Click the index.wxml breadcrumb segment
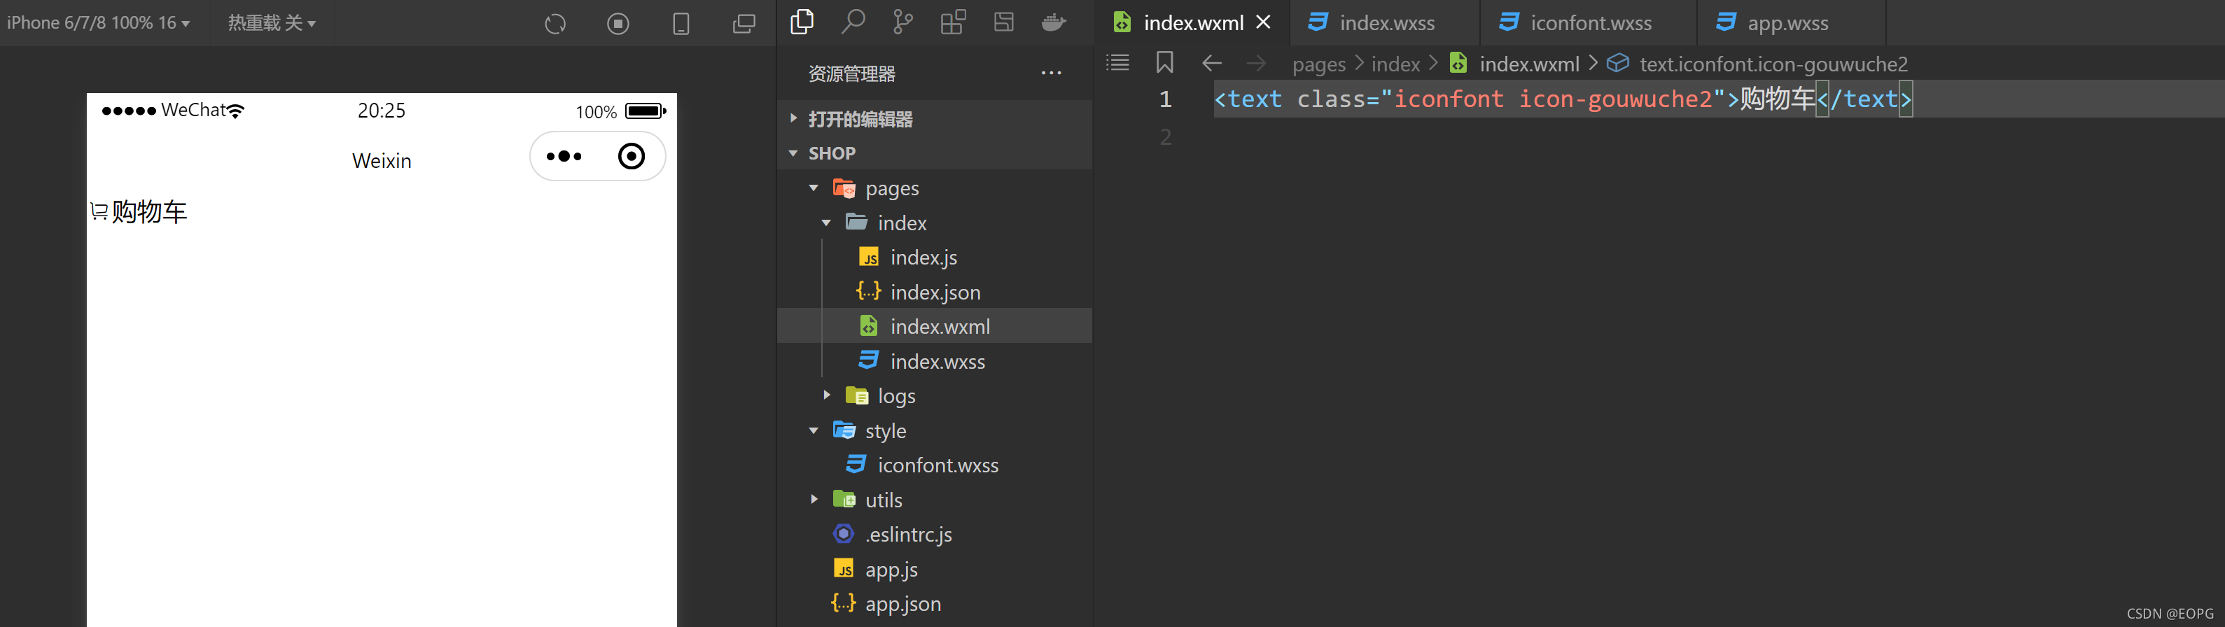This screenshot has height=627, width=2225. coord(1529,64)
